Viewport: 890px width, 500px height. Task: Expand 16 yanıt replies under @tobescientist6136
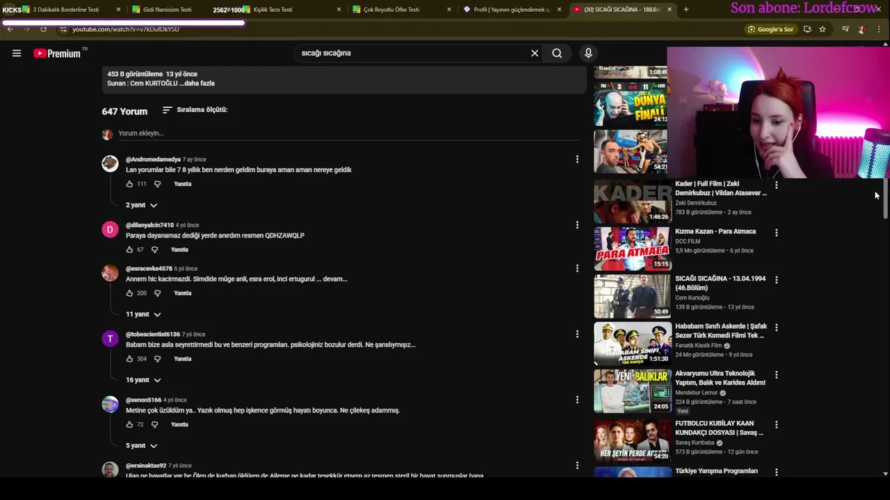tap(143, 381)
